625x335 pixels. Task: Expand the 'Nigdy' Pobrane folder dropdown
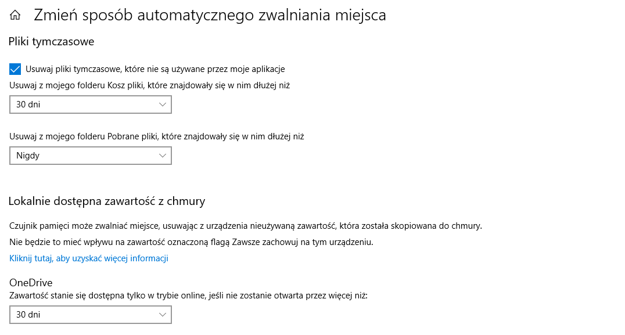pyautogui.click(x=90, y=155)
